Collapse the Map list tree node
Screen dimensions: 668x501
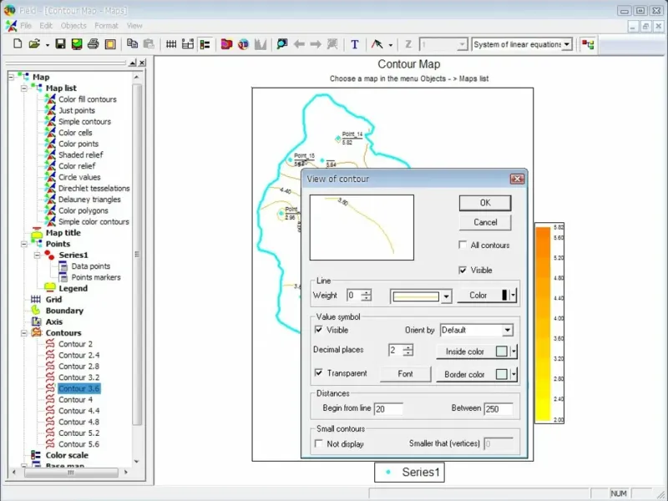coord(23,88)
